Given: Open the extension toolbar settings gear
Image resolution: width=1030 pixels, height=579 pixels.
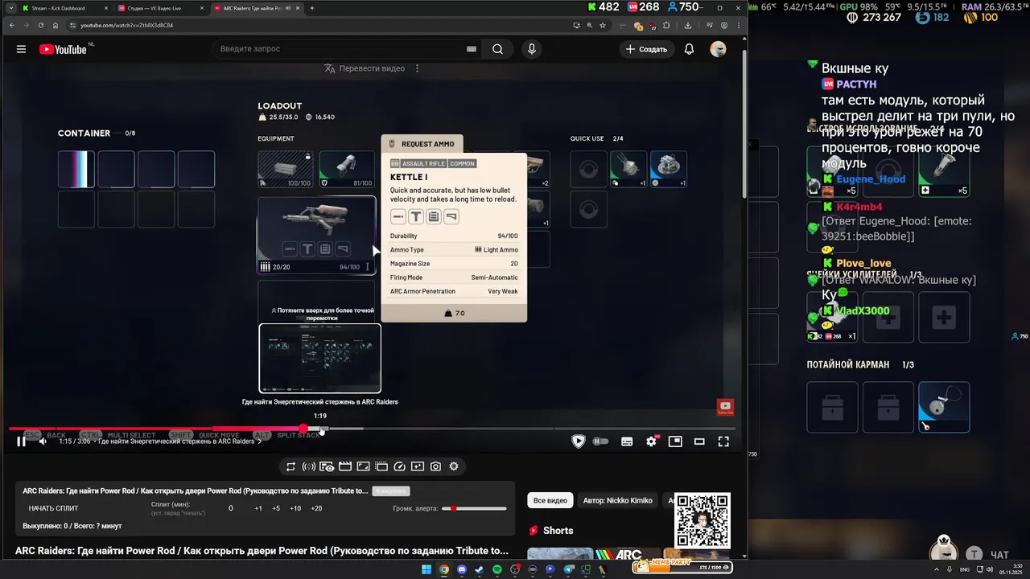Looking at the screenshot, I should click(x=454, y=466).
